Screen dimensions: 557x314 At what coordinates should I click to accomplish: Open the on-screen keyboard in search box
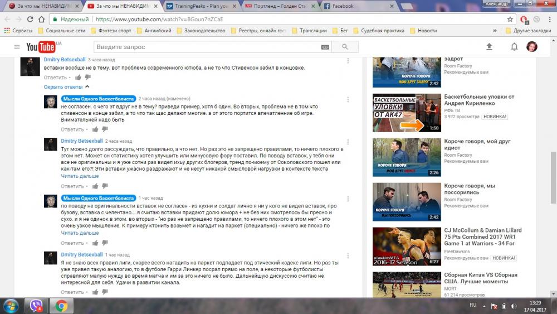pos(325,47)
